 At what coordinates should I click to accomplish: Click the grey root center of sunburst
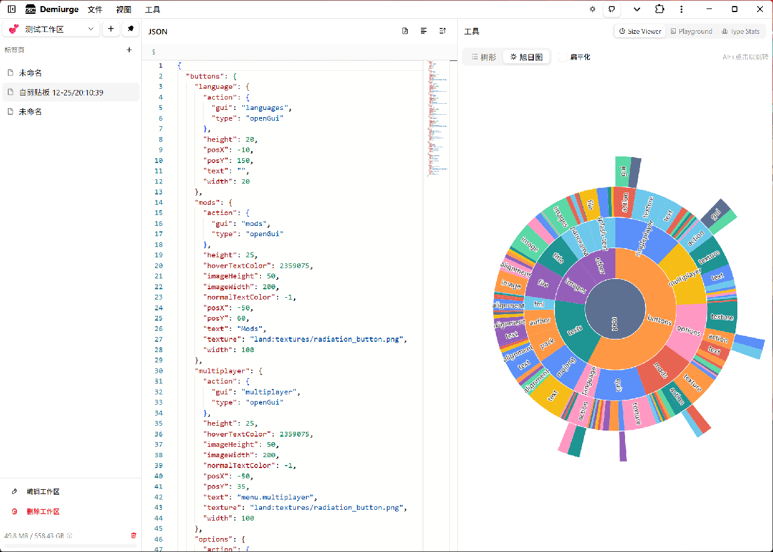615,310
